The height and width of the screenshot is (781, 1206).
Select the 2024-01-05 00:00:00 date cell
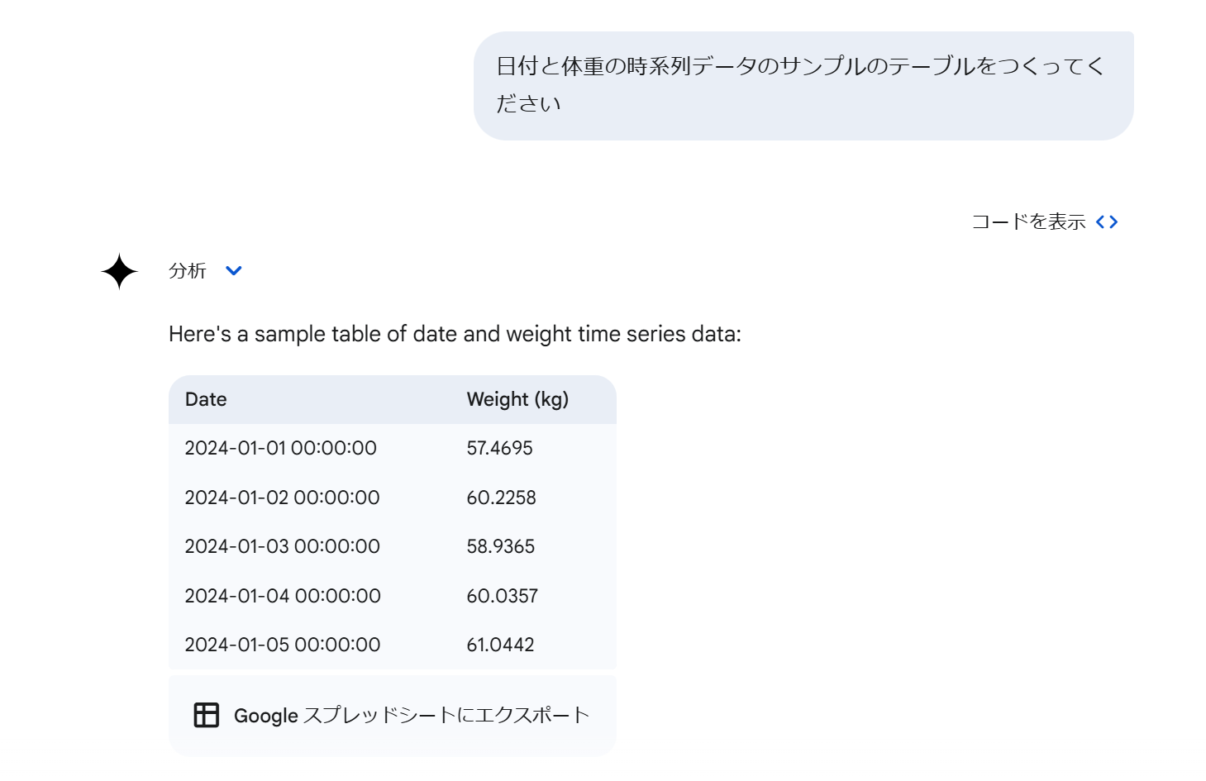pyautogui.click(x=282, y=645)
